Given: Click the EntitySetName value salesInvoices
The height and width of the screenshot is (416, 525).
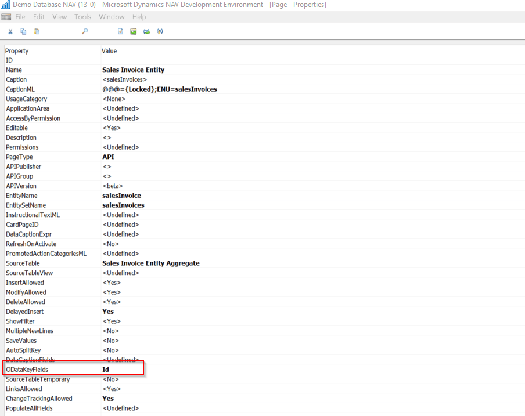Looking at the screenshot, I should point(123,205).
